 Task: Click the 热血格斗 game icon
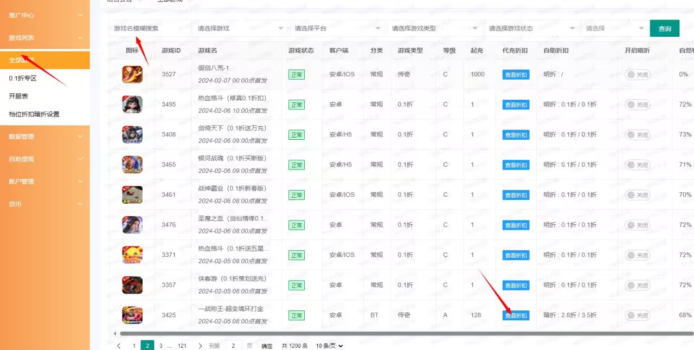132,104
